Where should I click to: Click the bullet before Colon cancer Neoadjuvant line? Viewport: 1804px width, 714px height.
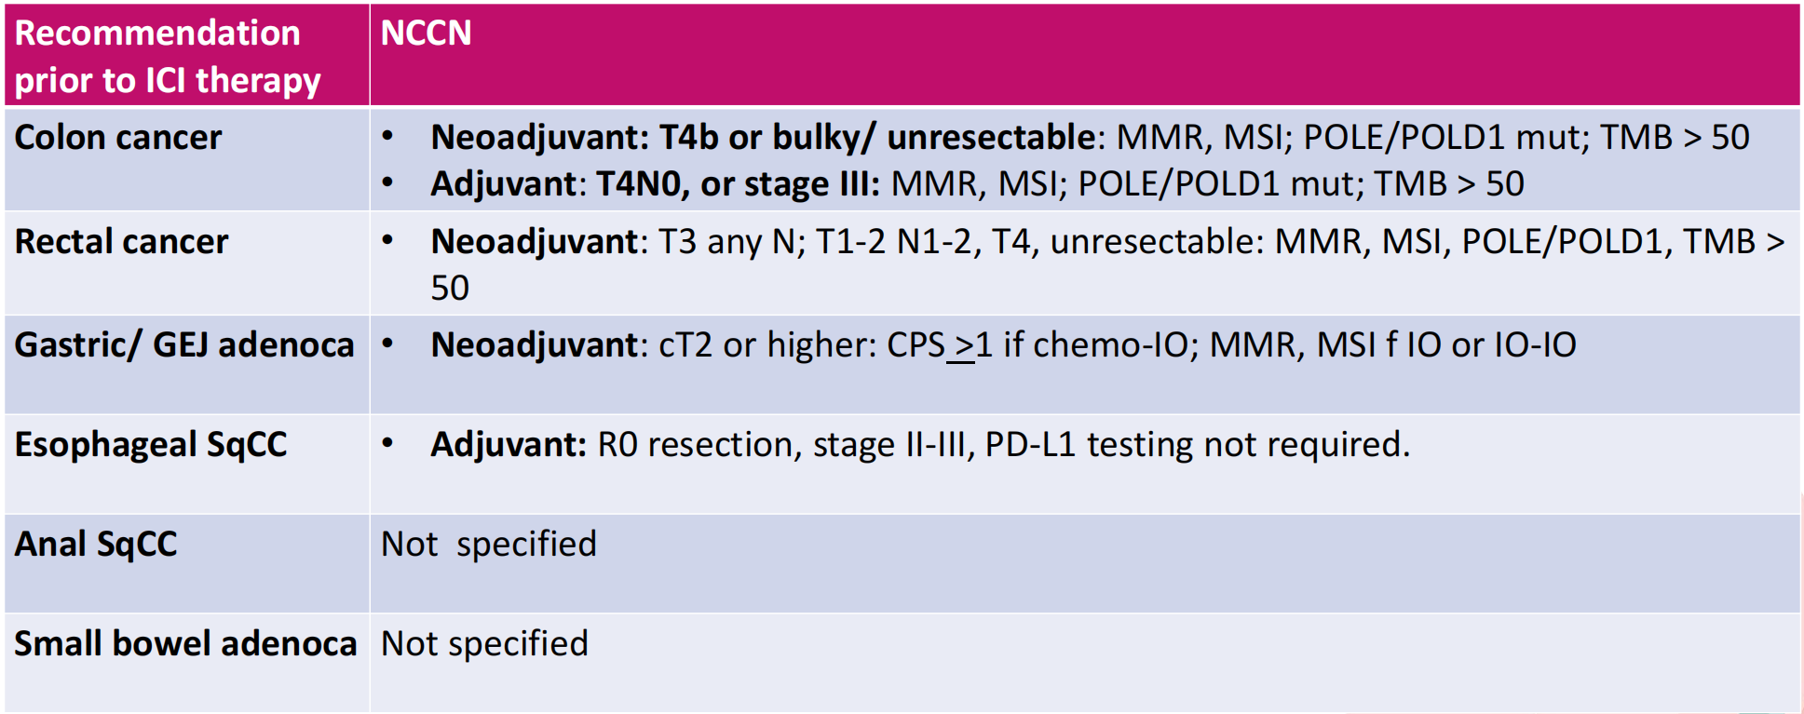click(x=387, y=138)
